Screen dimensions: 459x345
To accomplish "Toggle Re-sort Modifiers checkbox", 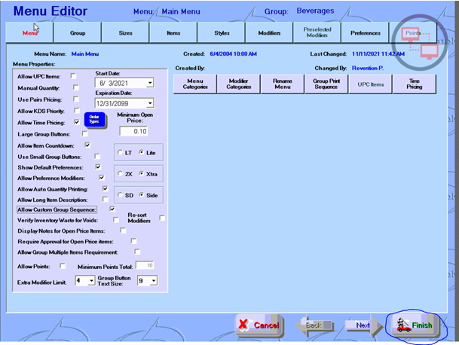I will point(162,218).
